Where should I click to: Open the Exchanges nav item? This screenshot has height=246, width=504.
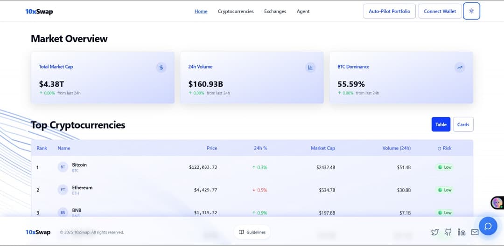pos(275,11)
